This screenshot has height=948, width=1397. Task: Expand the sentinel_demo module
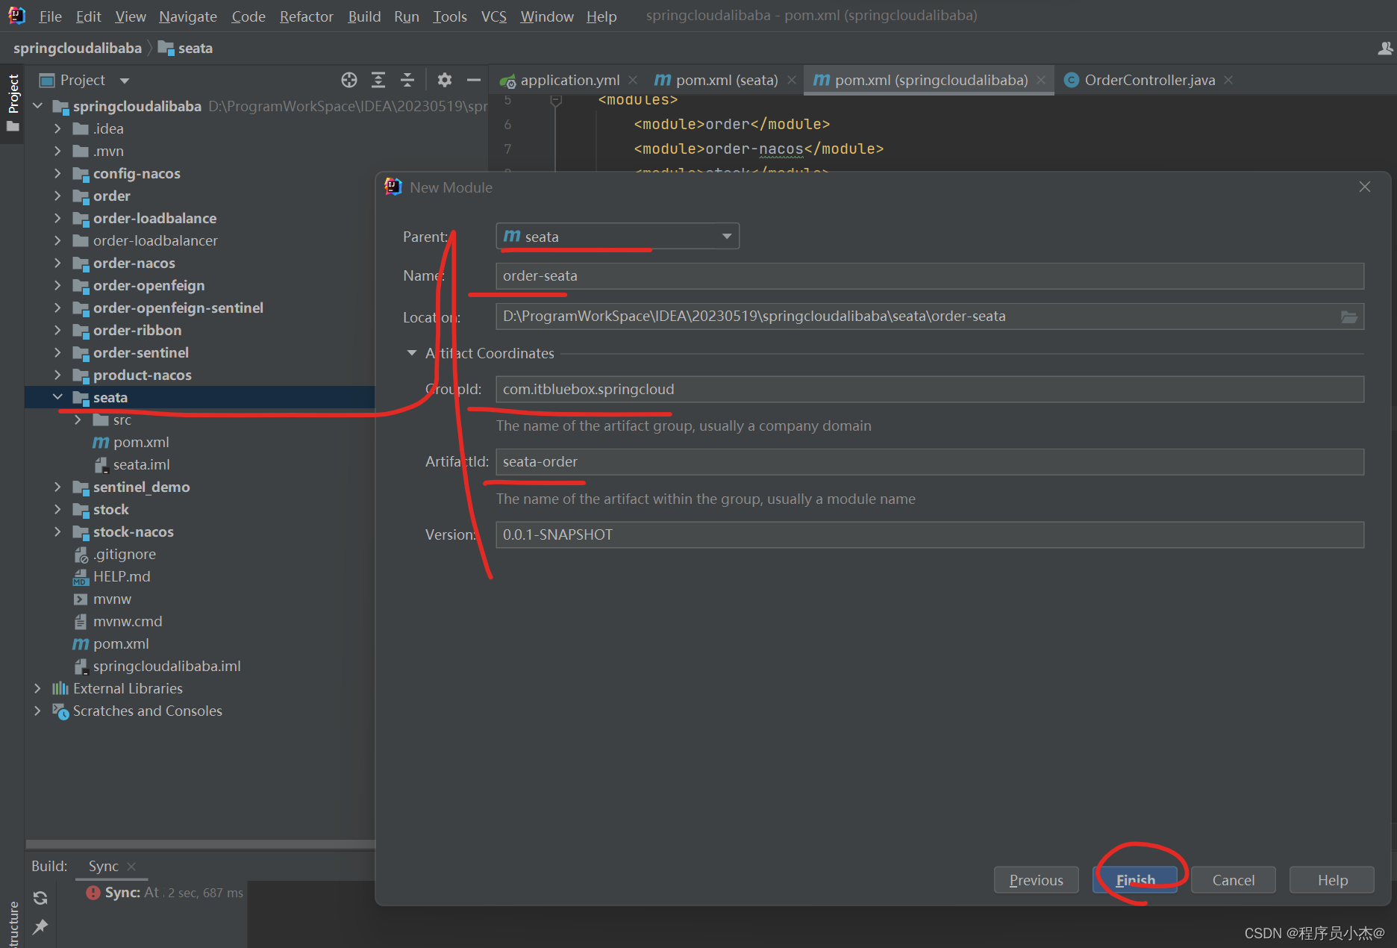pos(57,487)
